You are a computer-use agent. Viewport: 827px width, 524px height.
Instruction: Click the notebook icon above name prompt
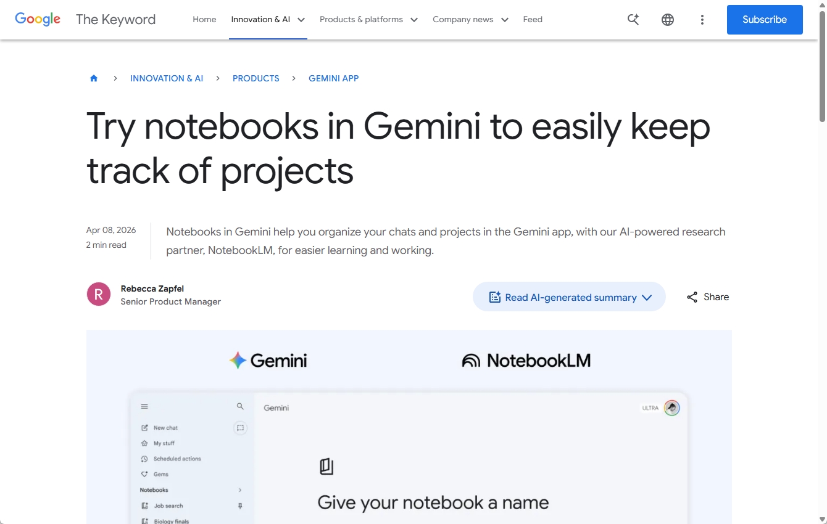(326, 467)
